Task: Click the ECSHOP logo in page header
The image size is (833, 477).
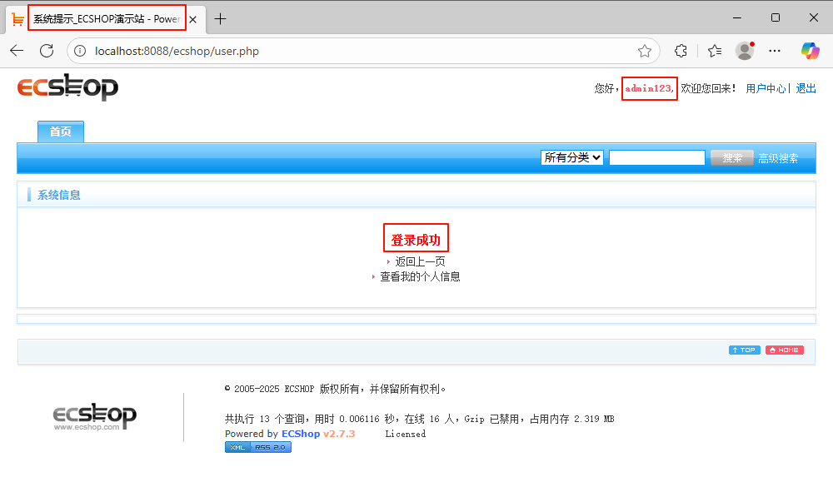Action: point(67,87)
